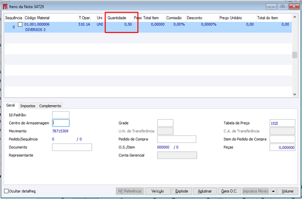Click the 0,00000 weight cell
302x199 pixels.
158,24
